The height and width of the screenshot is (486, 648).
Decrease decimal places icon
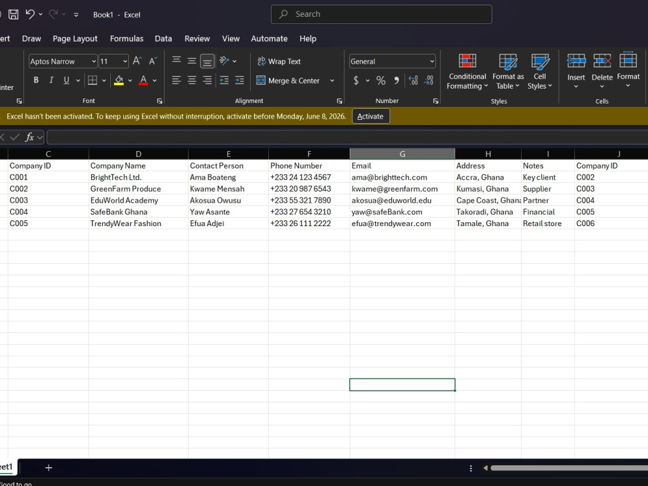point(428,80)
